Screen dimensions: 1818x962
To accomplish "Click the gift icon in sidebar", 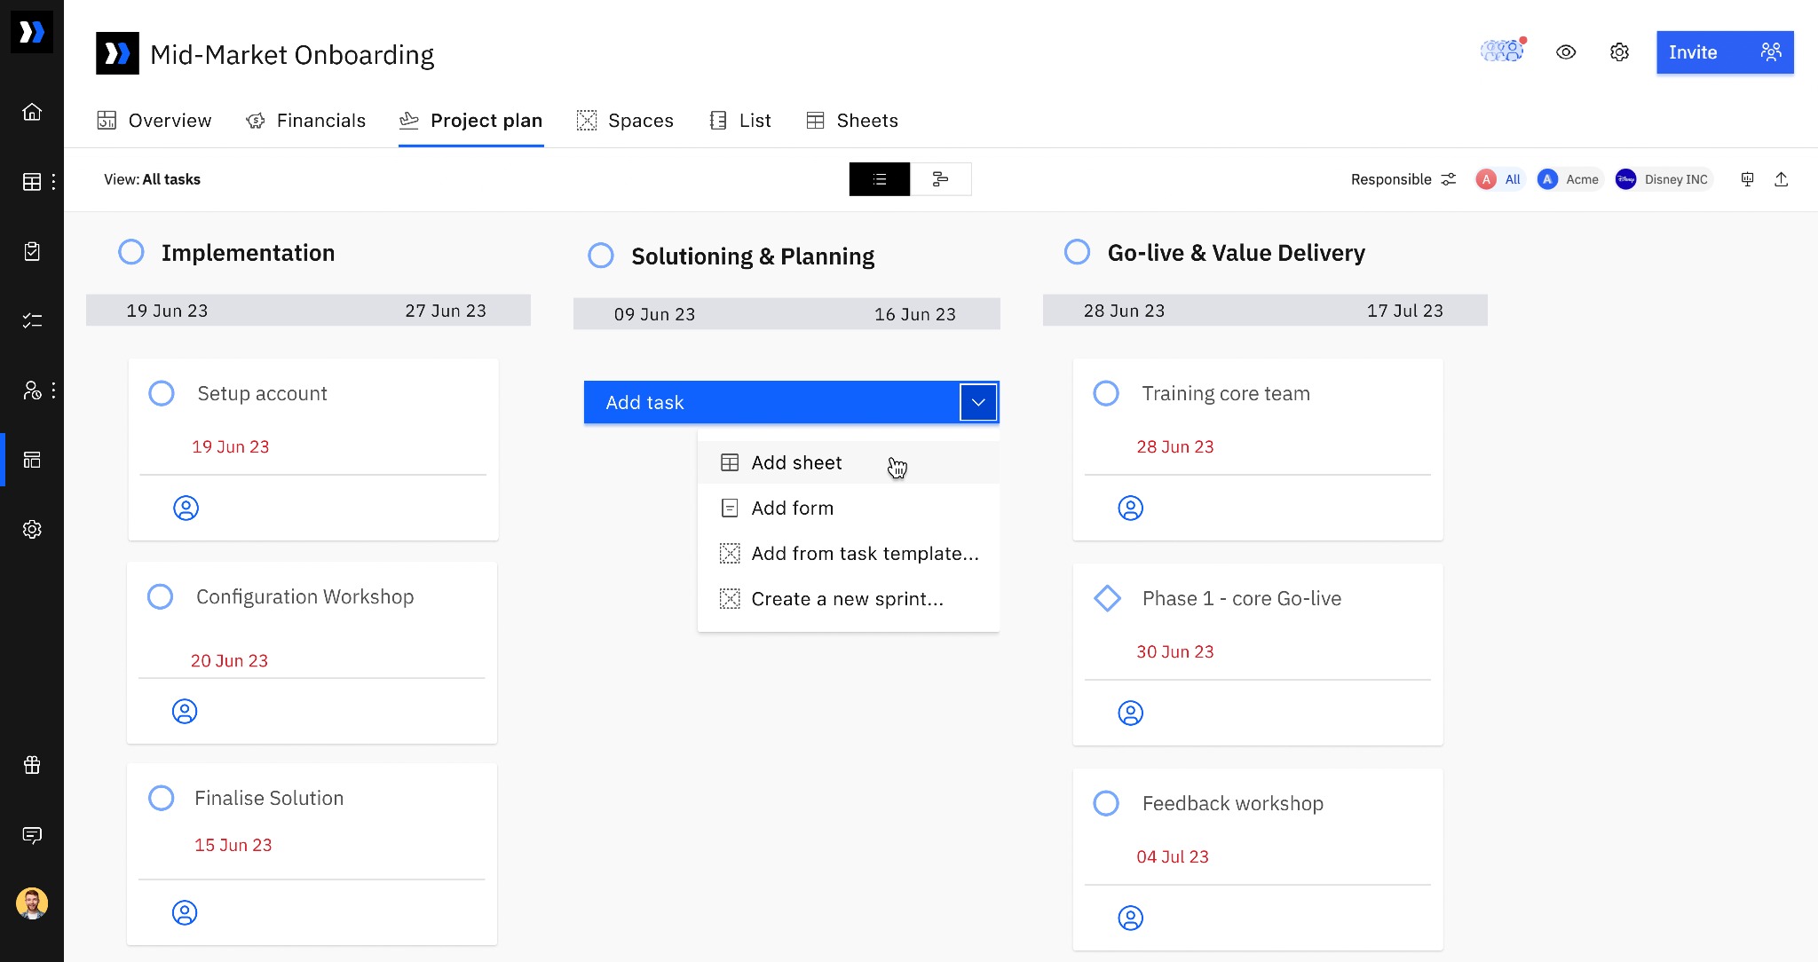I will 32,765.
